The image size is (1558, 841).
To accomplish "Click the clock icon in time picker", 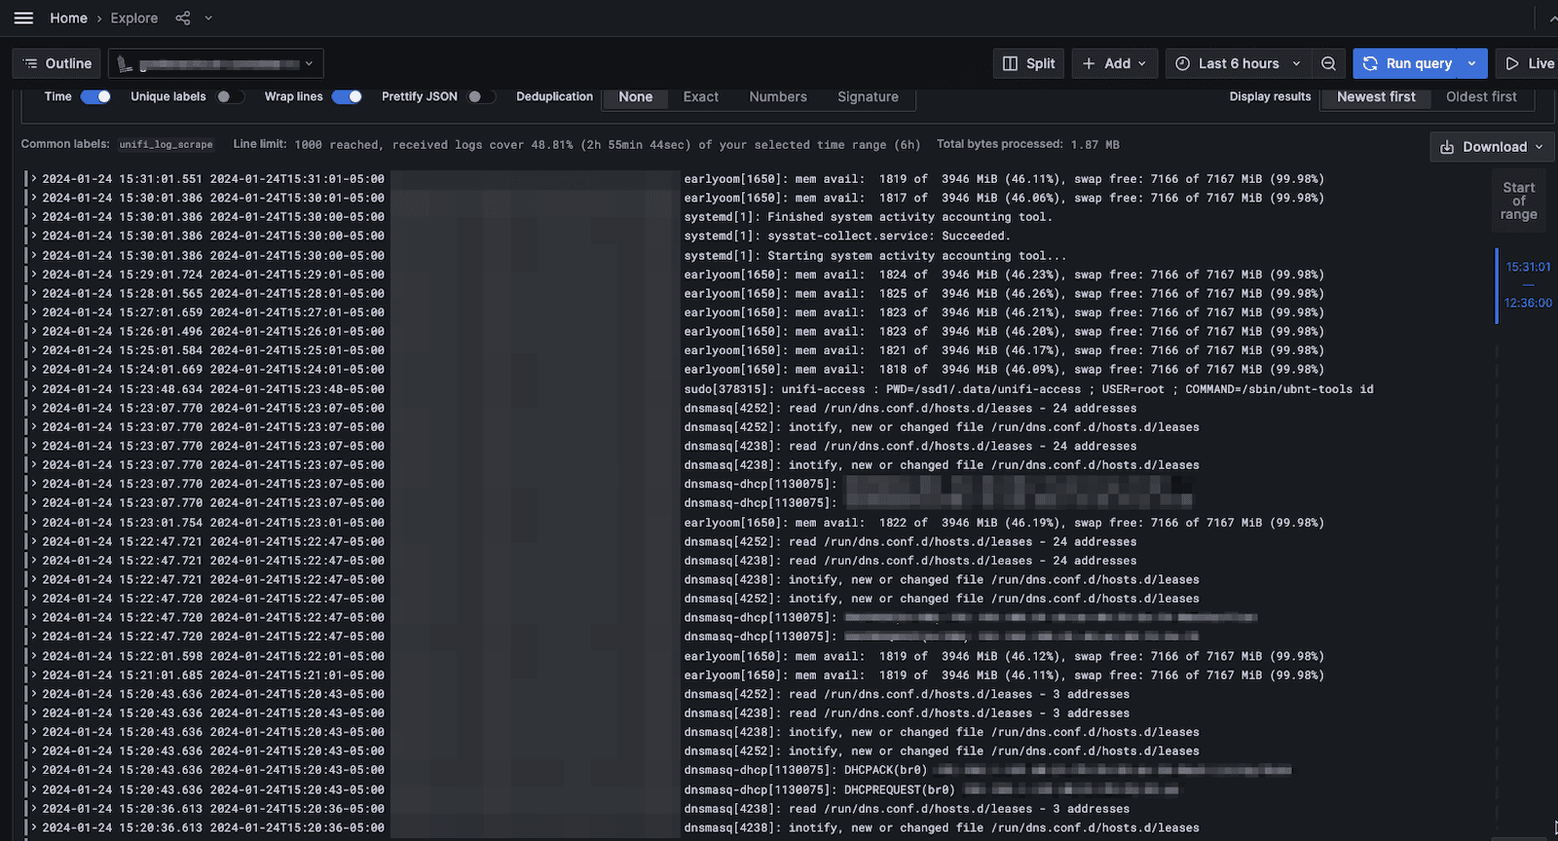I will tap(1182, 63).
